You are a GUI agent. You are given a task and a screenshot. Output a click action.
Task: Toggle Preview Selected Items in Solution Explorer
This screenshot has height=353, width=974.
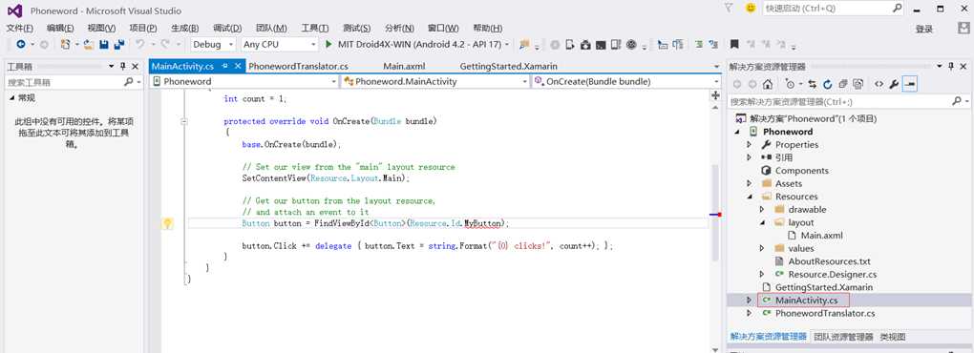910,84
